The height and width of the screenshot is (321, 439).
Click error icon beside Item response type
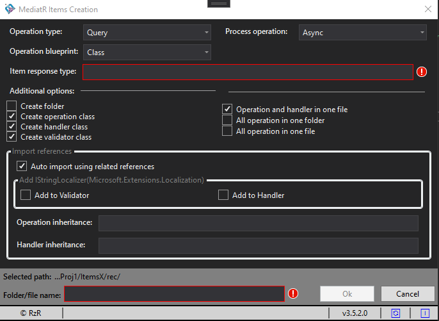(x=421, y=72)
